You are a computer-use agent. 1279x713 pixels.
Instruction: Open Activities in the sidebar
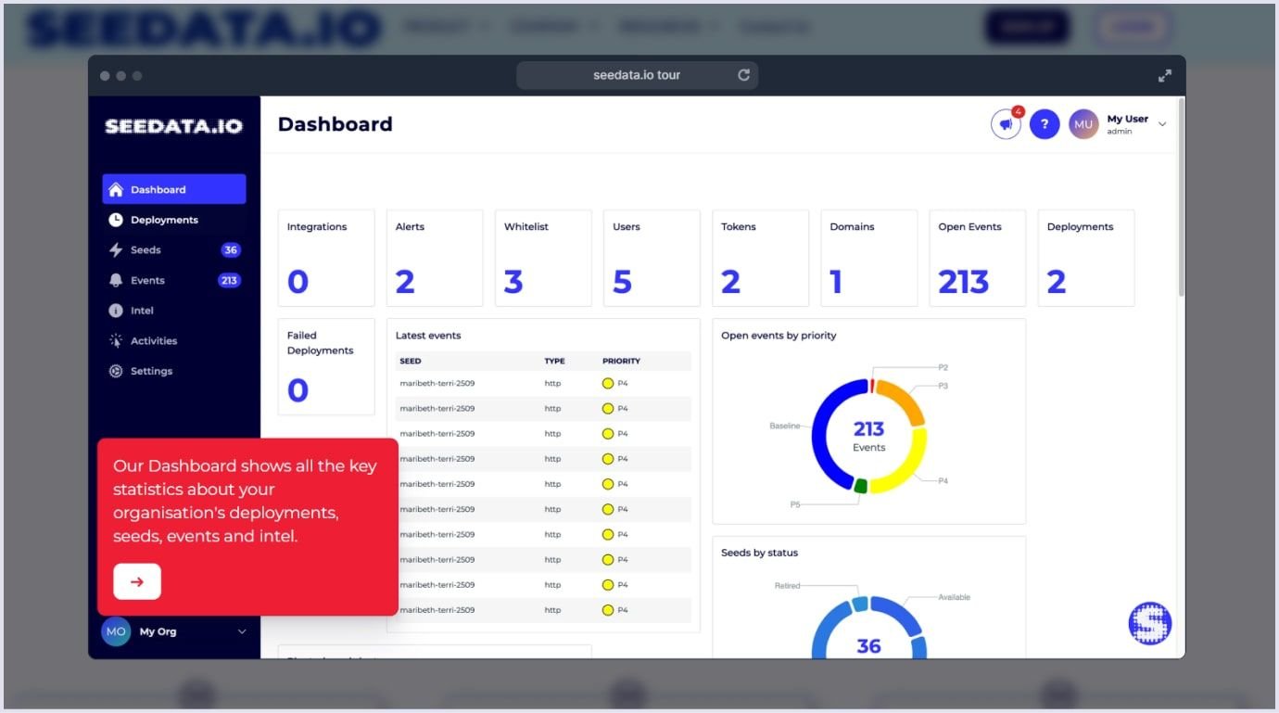(x=173, y=341)
